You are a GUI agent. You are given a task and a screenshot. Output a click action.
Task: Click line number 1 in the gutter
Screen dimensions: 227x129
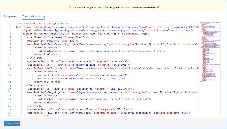click(10, 23)
